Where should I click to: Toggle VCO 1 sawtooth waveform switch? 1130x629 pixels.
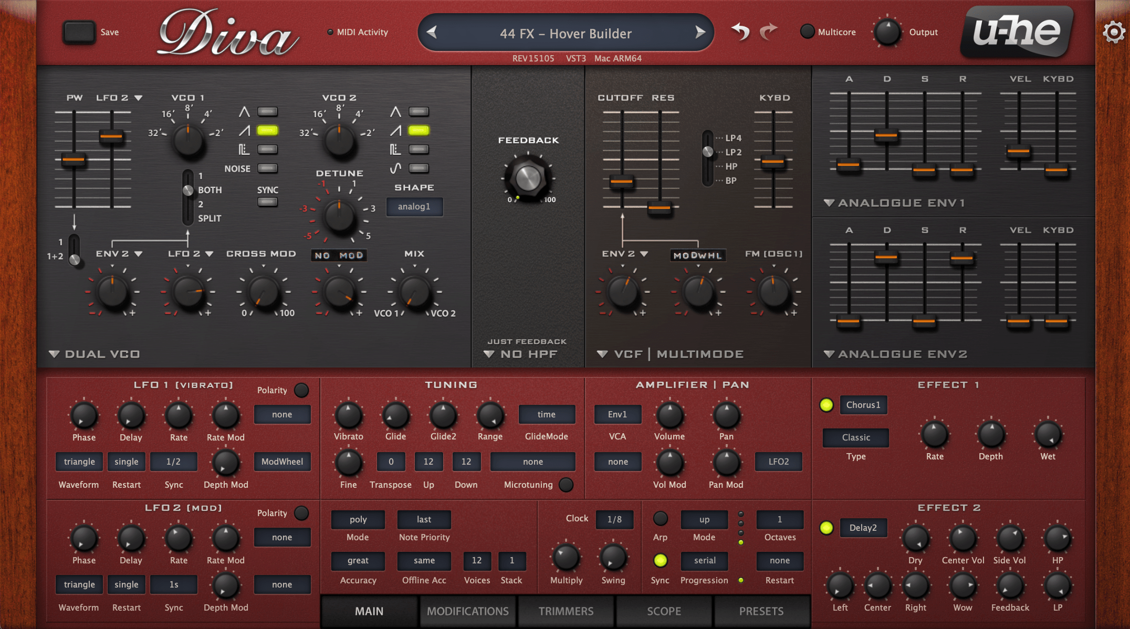[x=267, y=130]
